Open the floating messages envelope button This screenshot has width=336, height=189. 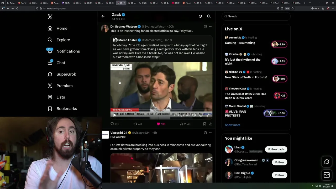[327, 175]
